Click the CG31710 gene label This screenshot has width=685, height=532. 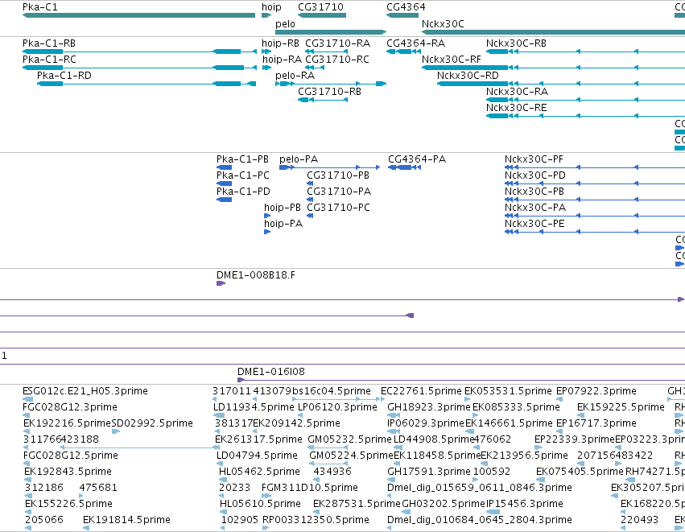(x=320, y=7)
